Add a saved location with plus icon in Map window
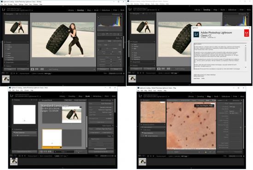 tap(164, 125)
